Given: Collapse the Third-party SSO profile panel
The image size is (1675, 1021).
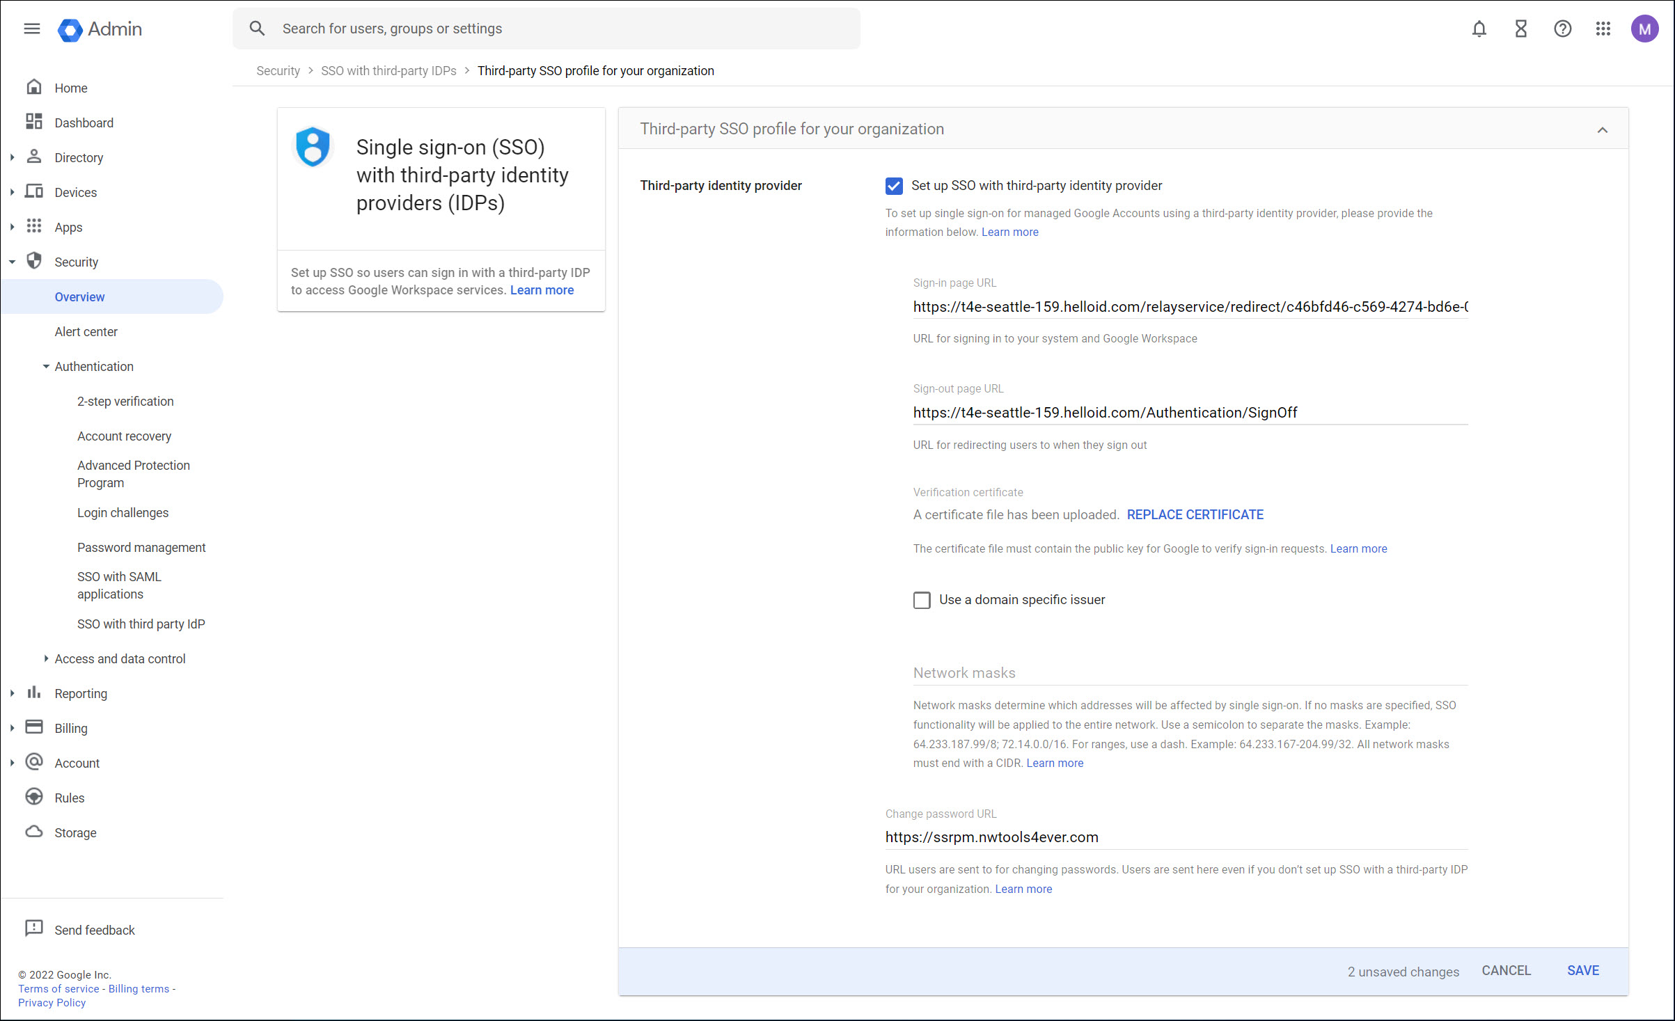Looking at the screenshot, I should (x=1603, y=130).
